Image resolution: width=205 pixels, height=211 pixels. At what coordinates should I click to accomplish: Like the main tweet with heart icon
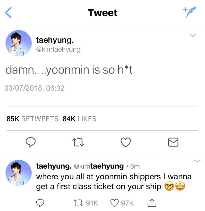pyautogui.click(x=126, y=142)
